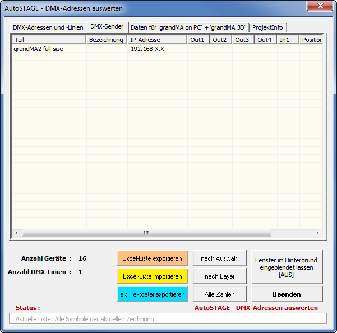This screenshot has width=337, height=333.
Task: Click the 'Bezeichnung' column header
Action: click(107, 40)
